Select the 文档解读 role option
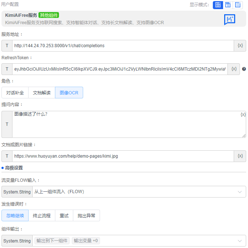The width and height of the screenshot is (248, 248). pyautogui.click(x=42, y=93)
